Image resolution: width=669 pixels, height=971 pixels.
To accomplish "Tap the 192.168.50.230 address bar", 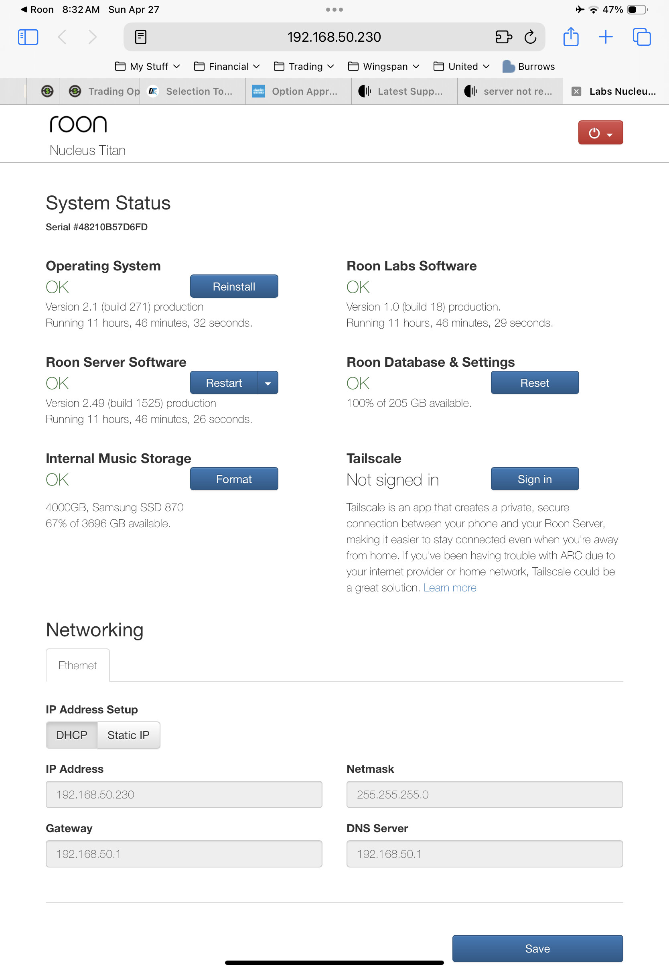I will 334,37.
